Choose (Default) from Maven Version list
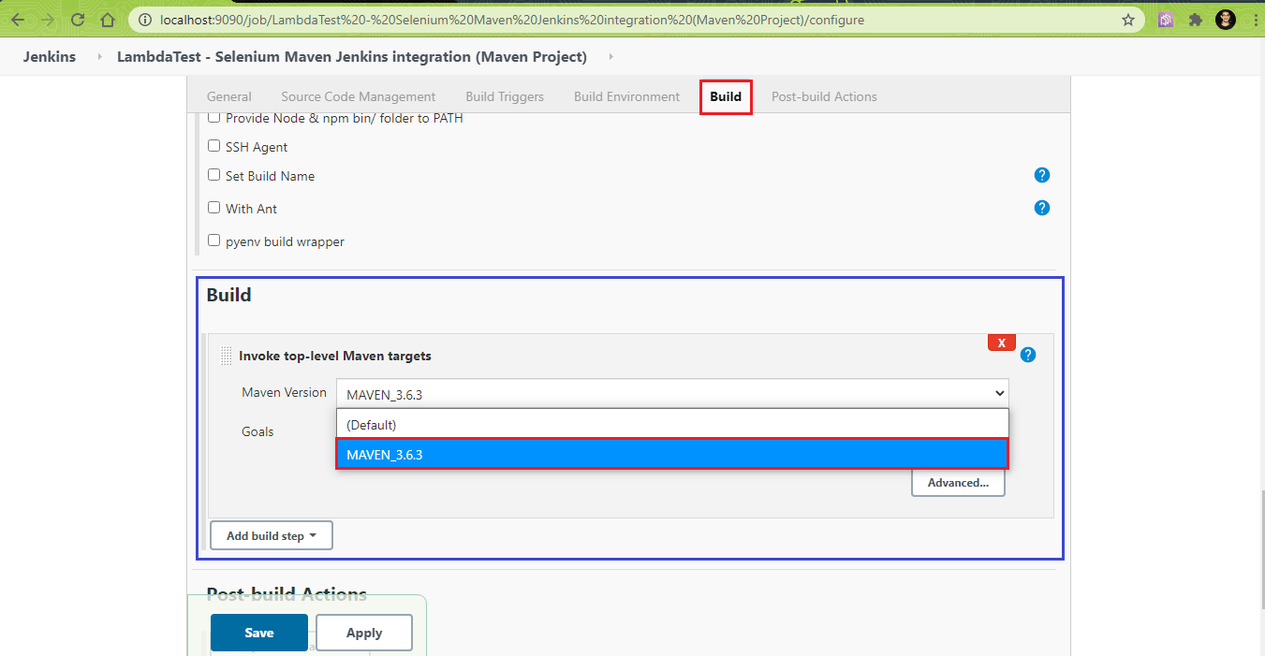 pyautogui.click(x=672, y=425)
